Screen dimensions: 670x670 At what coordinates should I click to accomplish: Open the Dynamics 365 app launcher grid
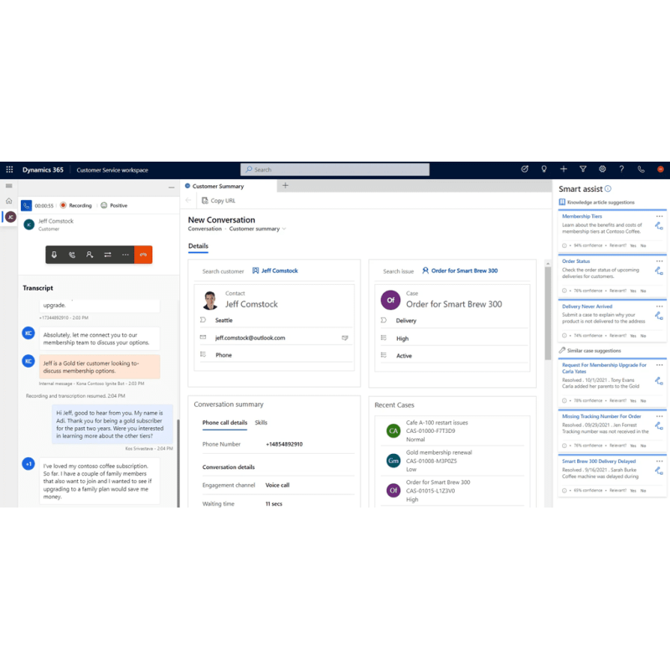point(9,170)
